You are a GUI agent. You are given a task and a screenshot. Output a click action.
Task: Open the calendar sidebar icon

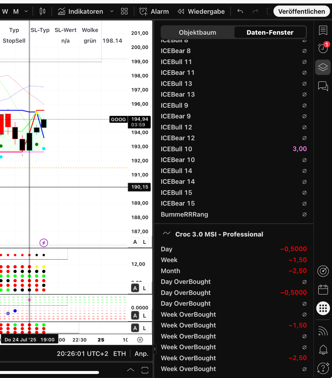pyautogui.click(x=323, y=290)
